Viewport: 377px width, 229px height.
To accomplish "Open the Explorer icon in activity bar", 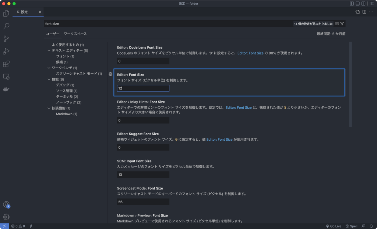I will [6, 13].
